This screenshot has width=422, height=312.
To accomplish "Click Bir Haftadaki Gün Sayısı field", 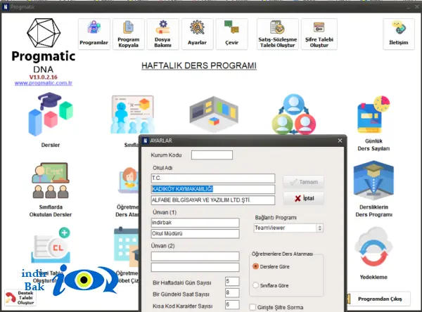I will point(232,281).
